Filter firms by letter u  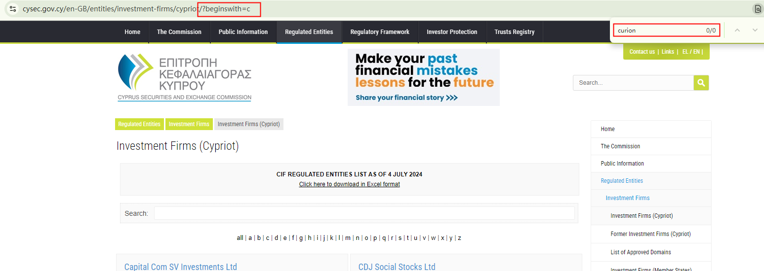point(415,238)
